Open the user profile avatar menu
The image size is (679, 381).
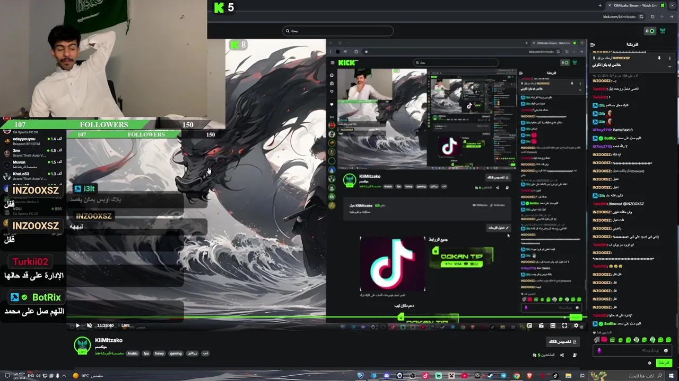coord(663,31)
